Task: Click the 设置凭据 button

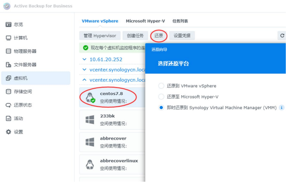Action: click(182, 36)
